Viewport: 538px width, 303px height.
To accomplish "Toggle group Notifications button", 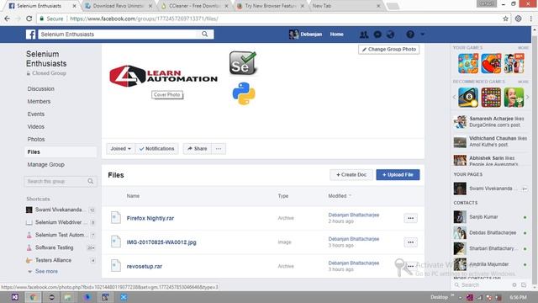I will (157, 149).
